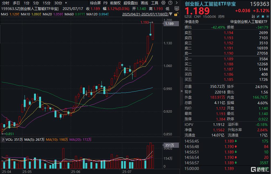The height and width of the screenshot is (174, 271).
Task: Open 综合屏 composite screen view
Action: pos(95,3)
